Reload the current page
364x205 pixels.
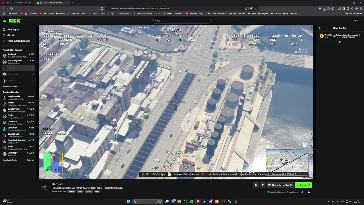(12, 9)
